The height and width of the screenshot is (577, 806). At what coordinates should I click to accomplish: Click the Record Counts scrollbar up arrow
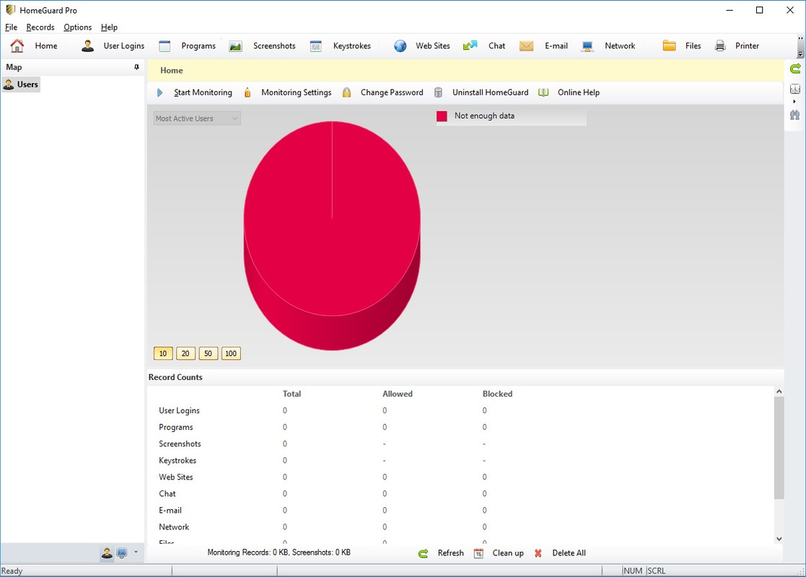coord(779,392)
